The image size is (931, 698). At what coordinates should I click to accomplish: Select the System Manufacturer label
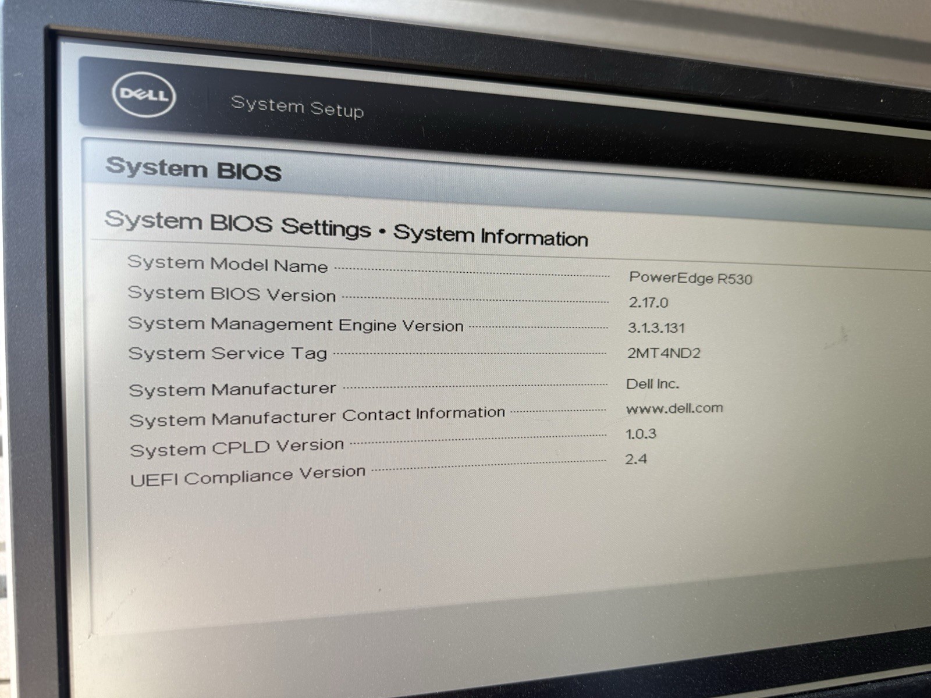(232, 389)
